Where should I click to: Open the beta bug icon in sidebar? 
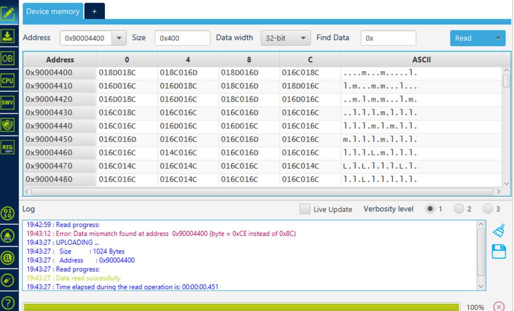pos(8,236)
